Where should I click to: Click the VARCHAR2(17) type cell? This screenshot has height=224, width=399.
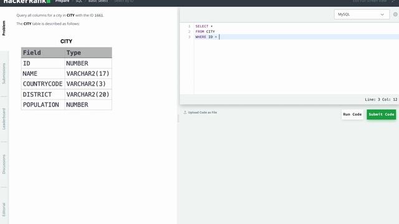pos(88,73)
